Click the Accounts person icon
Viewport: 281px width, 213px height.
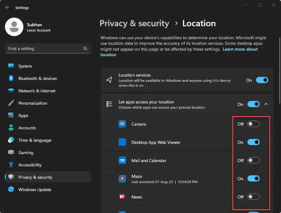tap(11, 128)
